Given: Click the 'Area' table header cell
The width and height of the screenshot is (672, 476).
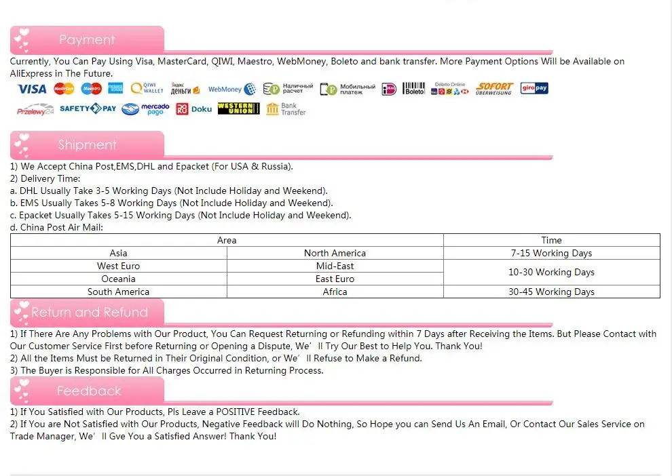Looking at the screenshot, I should tap(227, 240).
